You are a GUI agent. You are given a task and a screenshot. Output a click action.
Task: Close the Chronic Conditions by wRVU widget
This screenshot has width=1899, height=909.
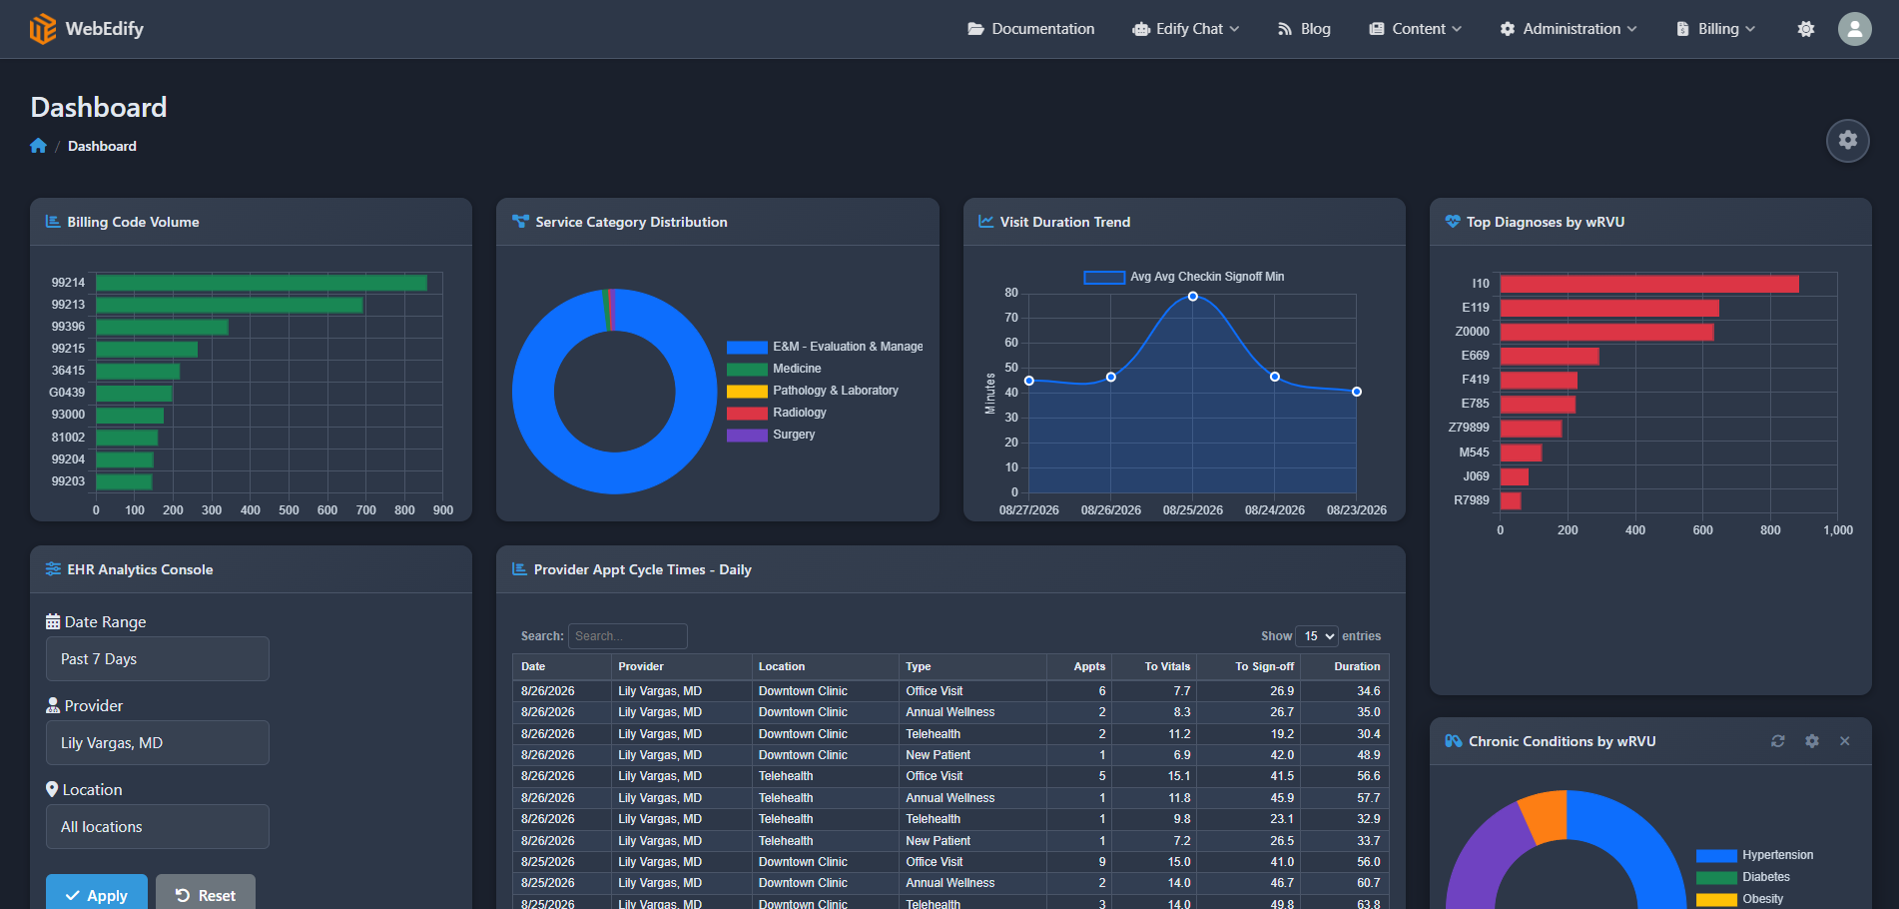coord(1844,741)
